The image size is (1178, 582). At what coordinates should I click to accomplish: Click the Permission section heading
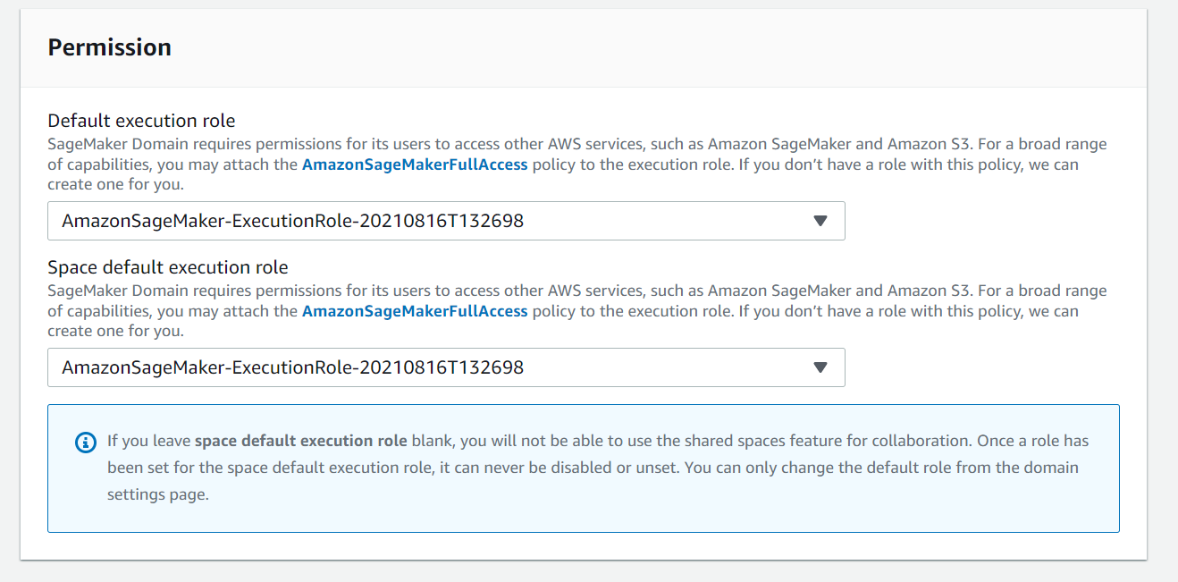click(x=109, y=47)
